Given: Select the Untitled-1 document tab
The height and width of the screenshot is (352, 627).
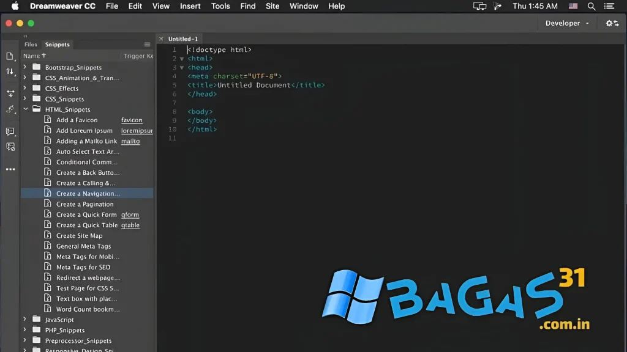Looking at the screenshot, I should click(183, 38).
